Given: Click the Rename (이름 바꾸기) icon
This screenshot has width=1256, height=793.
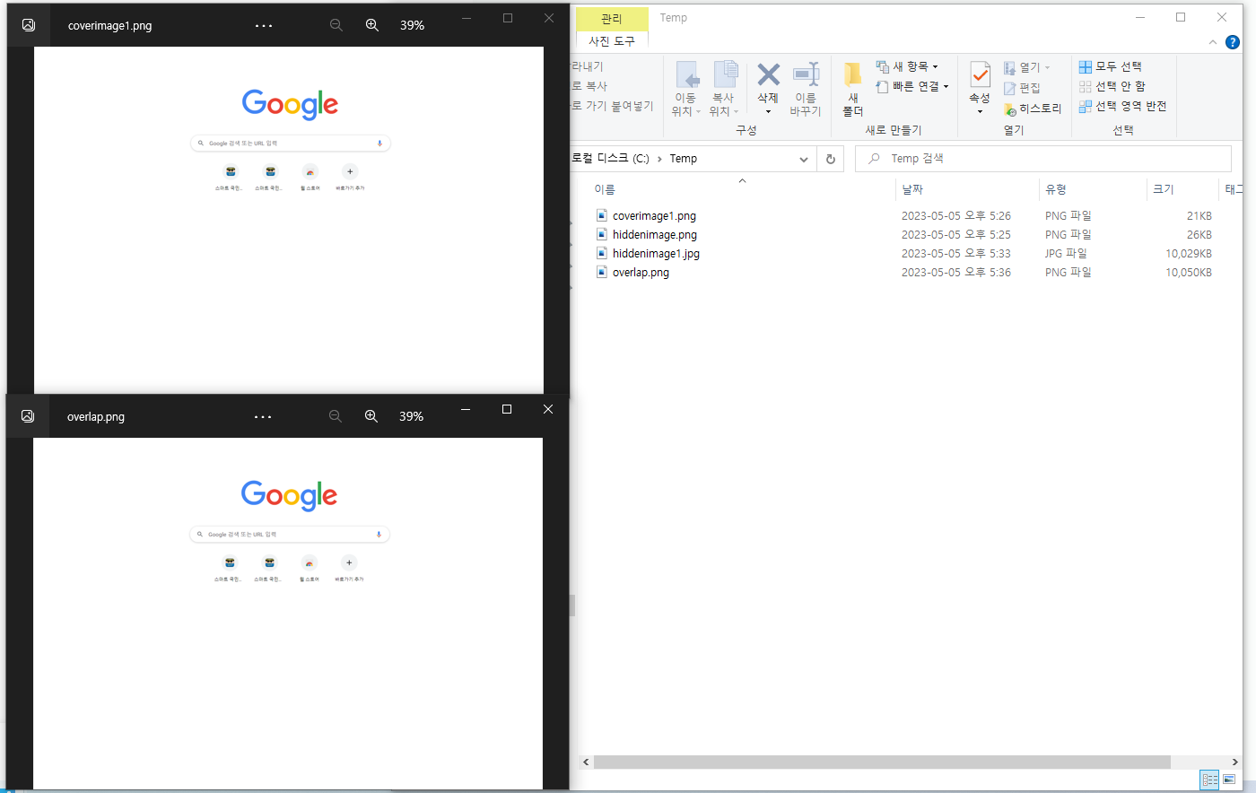Looking at the screenshot, I should tap(806, 74).
